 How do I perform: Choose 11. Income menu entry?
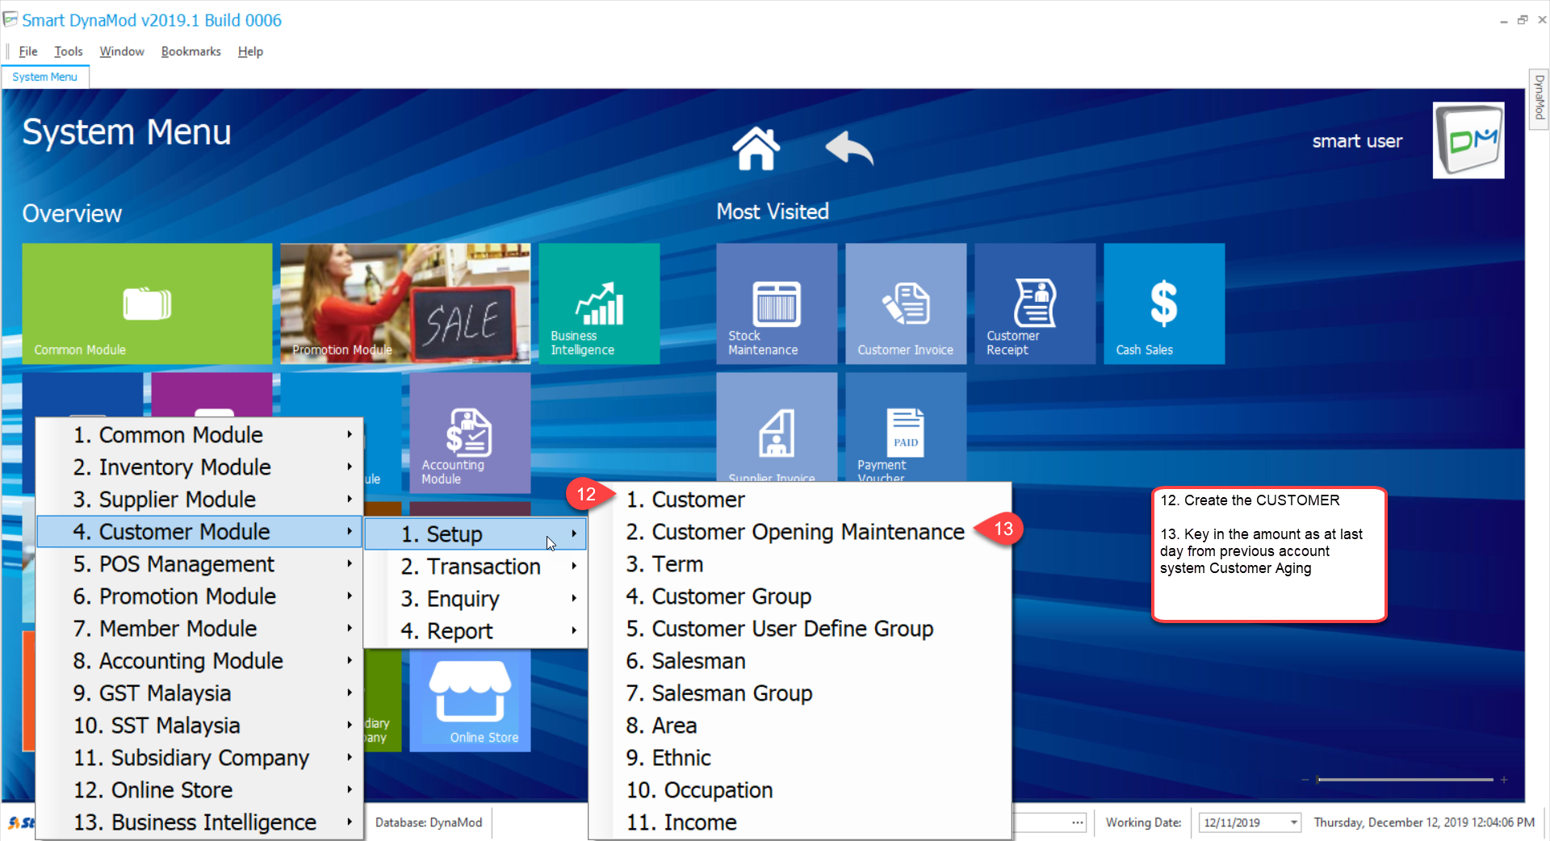pos(800,822)
